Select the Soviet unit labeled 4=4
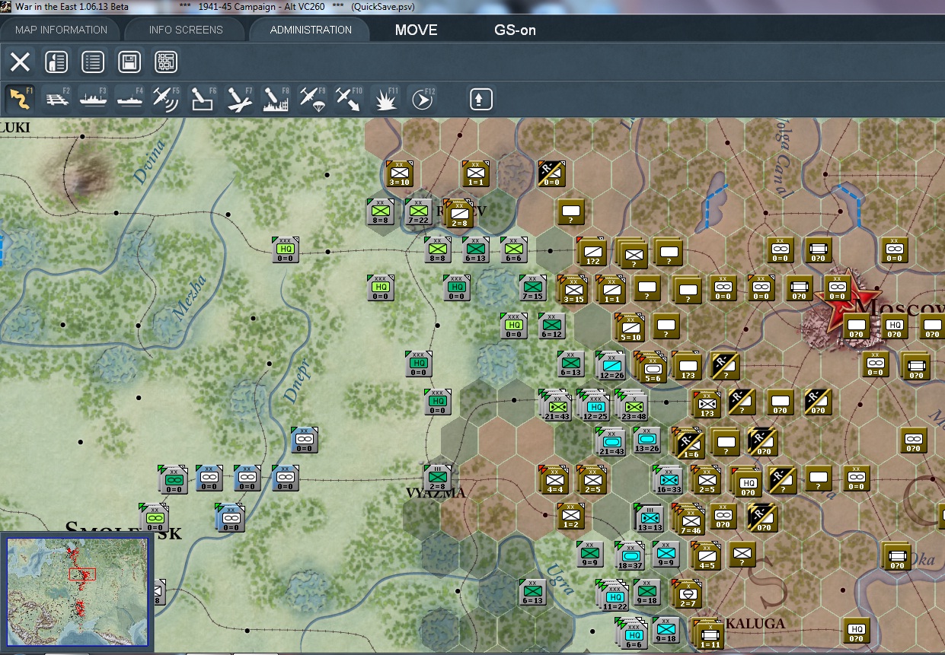The height and width of the screenshot is (655, 945). pos(554,480)
